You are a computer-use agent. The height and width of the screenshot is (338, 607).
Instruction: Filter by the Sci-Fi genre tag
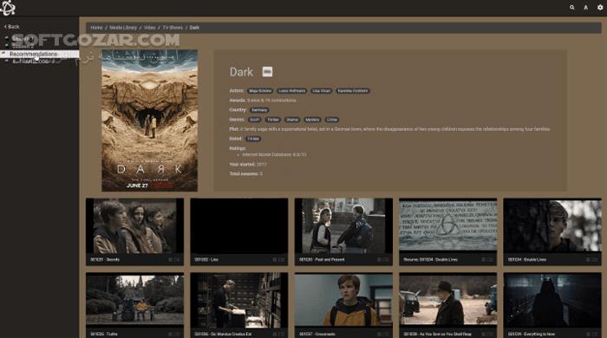coord(255,120)
